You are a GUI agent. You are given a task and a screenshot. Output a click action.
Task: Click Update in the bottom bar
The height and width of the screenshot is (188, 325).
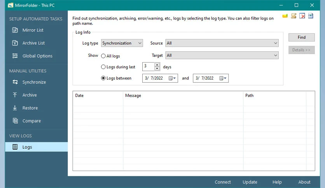pyautogui.click(x=250, y=182)
